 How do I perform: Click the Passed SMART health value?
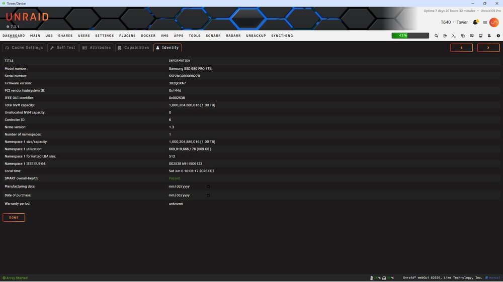pyautogui.click(x=174, y=178)
